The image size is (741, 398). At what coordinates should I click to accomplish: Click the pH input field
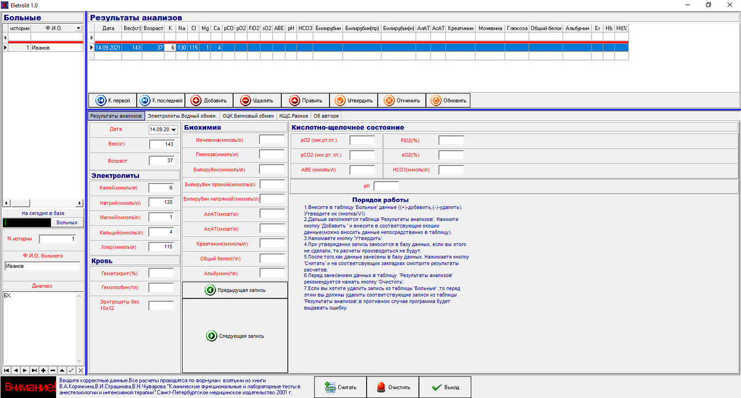tap(387, 186)
